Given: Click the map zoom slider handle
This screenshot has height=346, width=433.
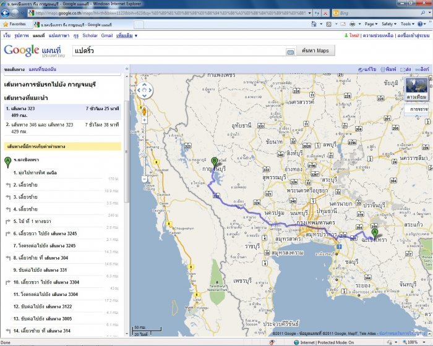Looking at the screenshot, I should [144, 155].
